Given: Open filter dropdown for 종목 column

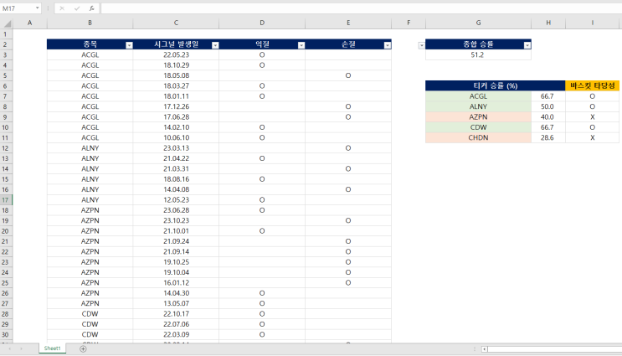Looking at the screenshot, I should coord(129,45).
